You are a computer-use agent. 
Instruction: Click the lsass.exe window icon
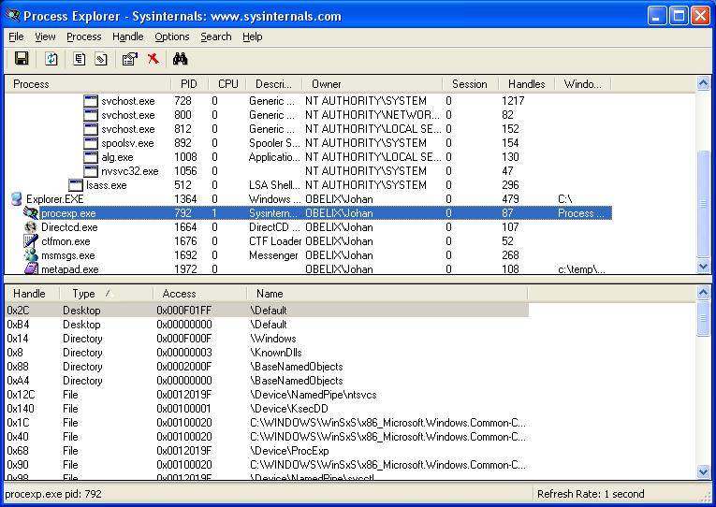click(76, 185)
